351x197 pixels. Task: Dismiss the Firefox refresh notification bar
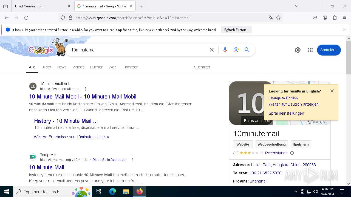tap(344, 30)
